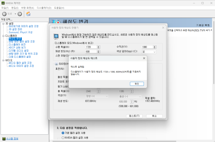Viewport: 215px width, 142px height.
Task: Collapse the 타이밍 section chevron
Action: pos(57,64)
